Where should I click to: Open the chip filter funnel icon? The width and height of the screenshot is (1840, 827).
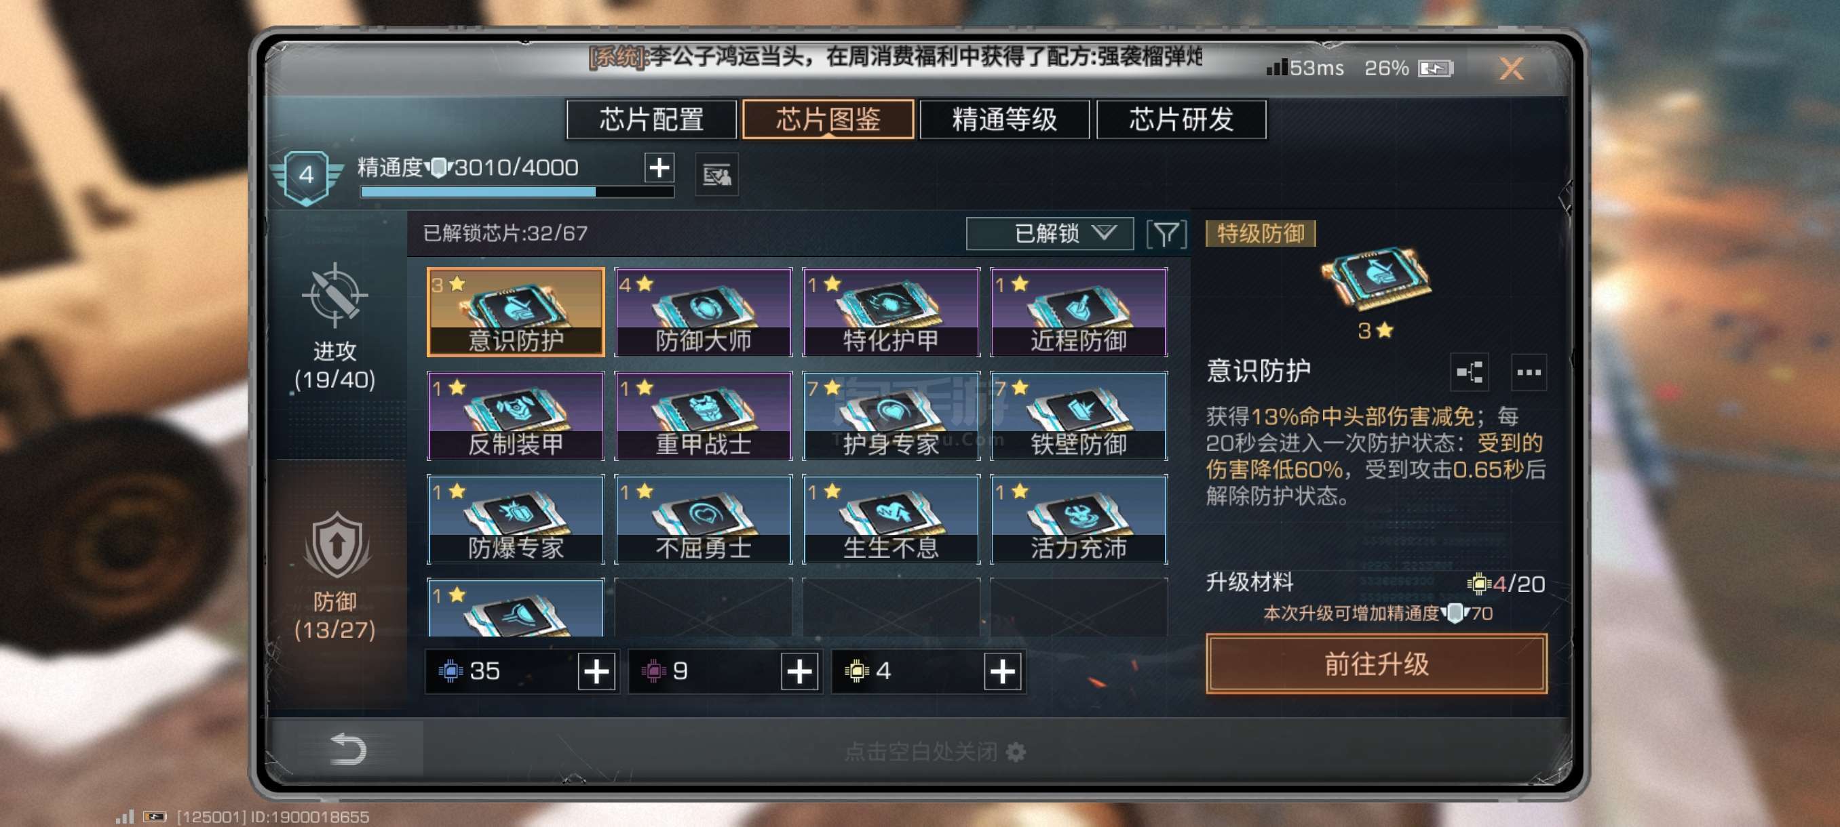click(1166, 234)
